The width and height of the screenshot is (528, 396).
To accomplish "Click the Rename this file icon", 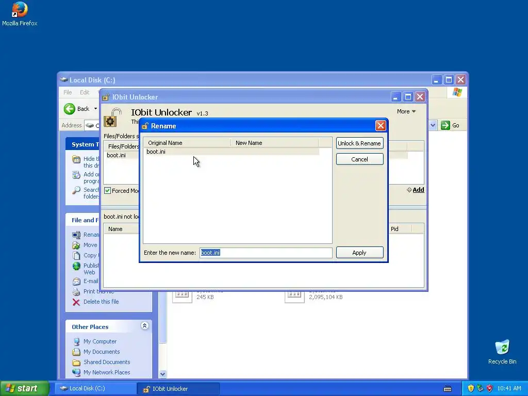I will pos(76,235).
